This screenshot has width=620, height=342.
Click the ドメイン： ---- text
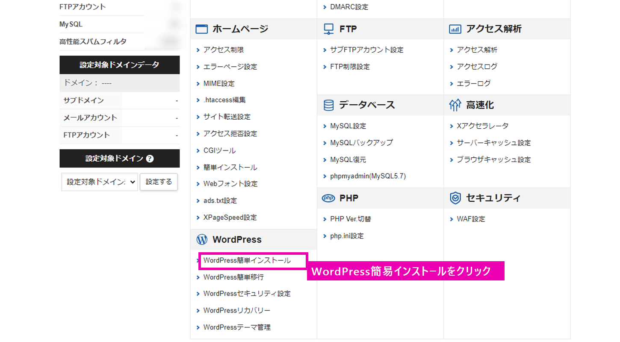point(87,83)
